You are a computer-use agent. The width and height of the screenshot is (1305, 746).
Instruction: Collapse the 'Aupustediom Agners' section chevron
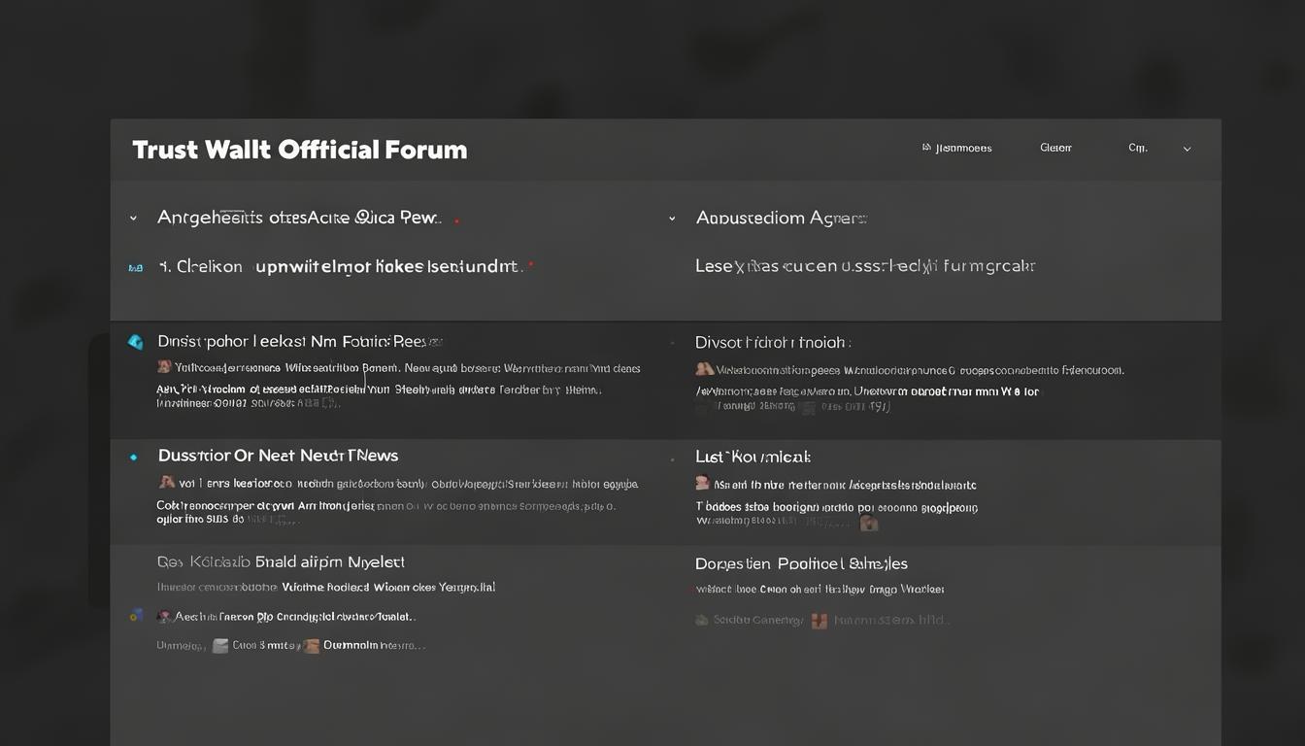(671, 219)
